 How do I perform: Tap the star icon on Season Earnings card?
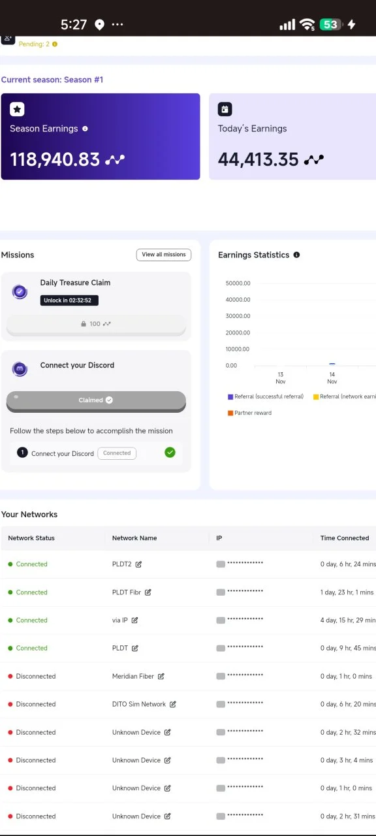click(x=17, y=109)
